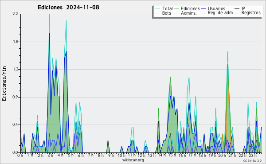Screen dimensions: 266x164
Task: Click the chart title 'Ediciones 2024-11-08'
Action: 68,8
